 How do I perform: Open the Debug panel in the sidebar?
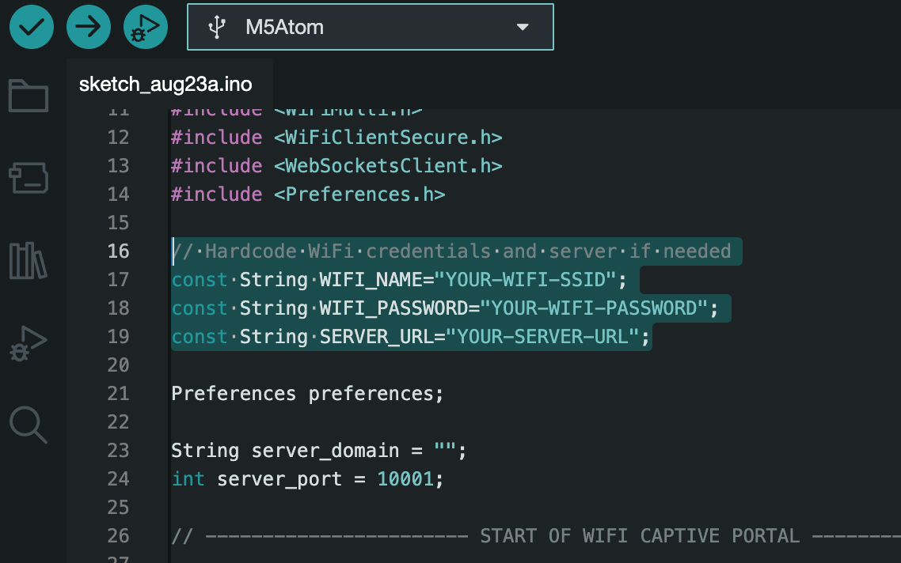point(29,343)
